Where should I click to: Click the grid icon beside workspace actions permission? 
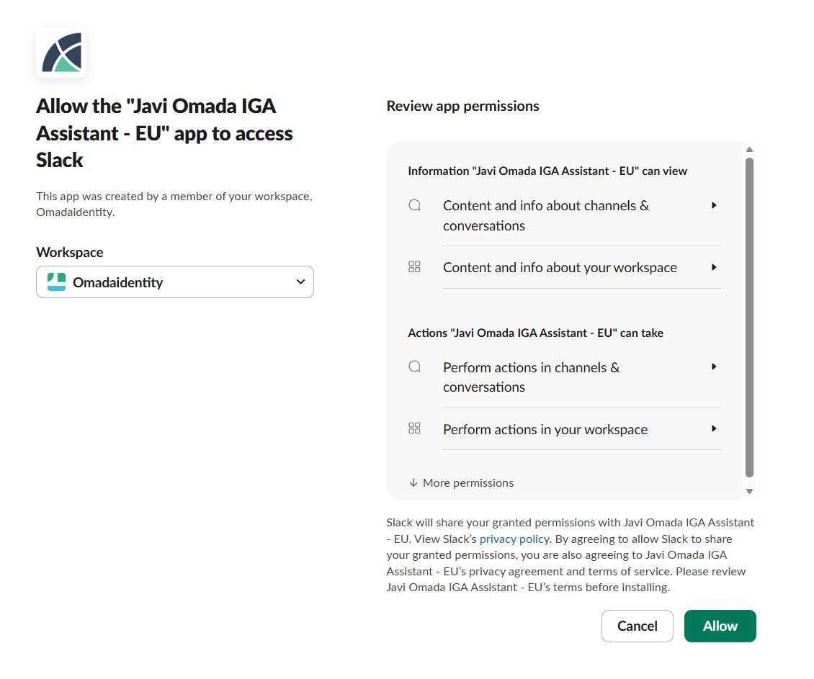click(414, 428)
